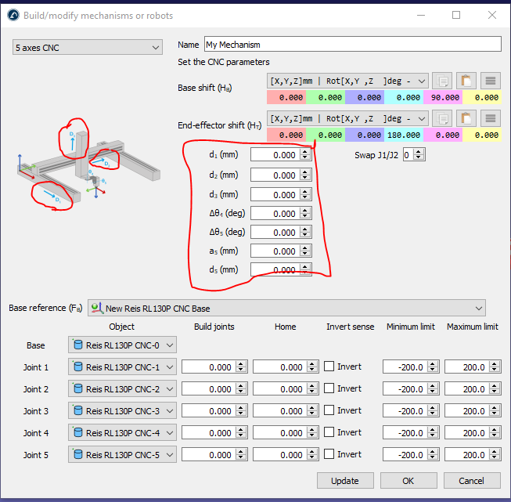Click the d₁ (mm) value field

[x=275, y=155]
